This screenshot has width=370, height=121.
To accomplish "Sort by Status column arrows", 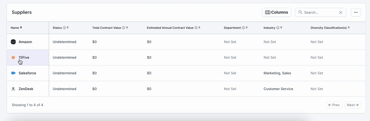I will tap(68, 28).
